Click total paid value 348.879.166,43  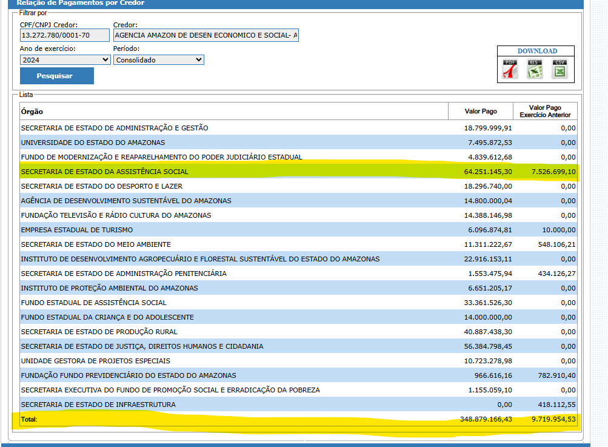click(x=486, y=419)
